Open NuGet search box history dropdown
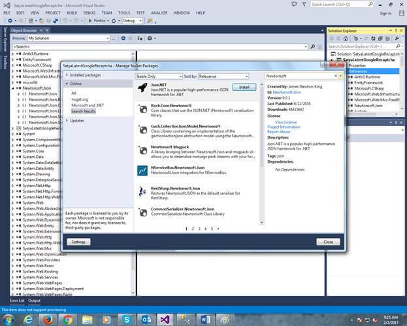The image size is (407, 326). (340, 76)
